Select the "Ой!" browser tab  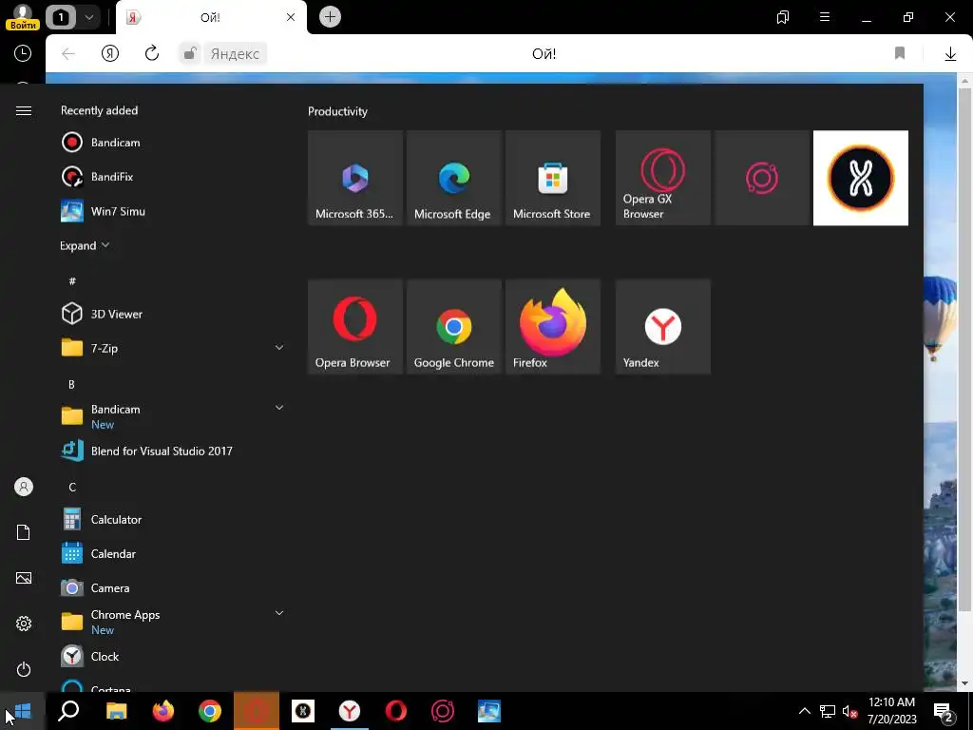211,17
